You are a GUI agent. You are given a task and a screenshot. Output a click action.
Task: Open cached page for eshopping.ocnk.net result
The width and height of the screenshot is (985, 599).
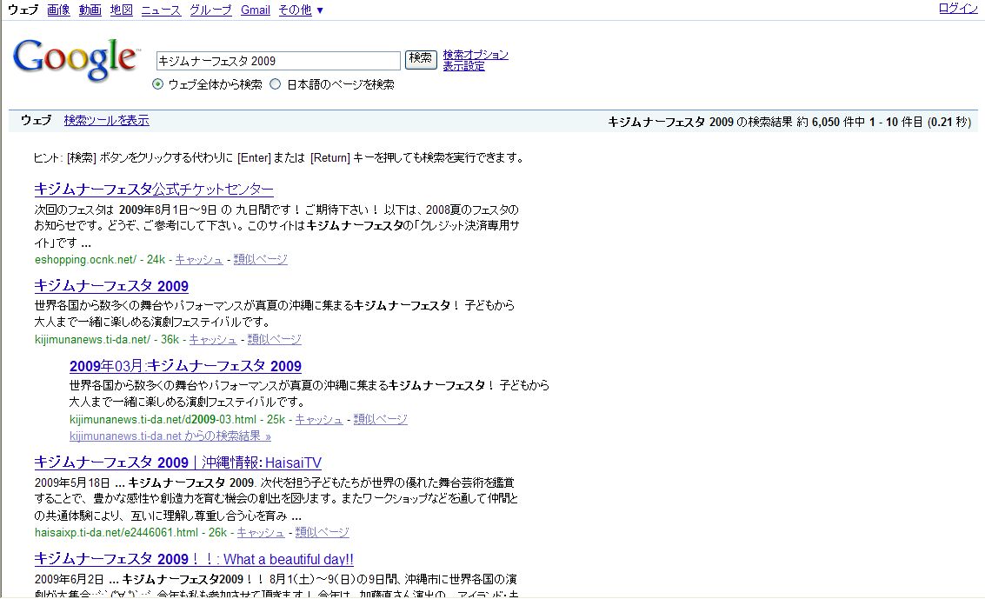[x=198, y=259]
